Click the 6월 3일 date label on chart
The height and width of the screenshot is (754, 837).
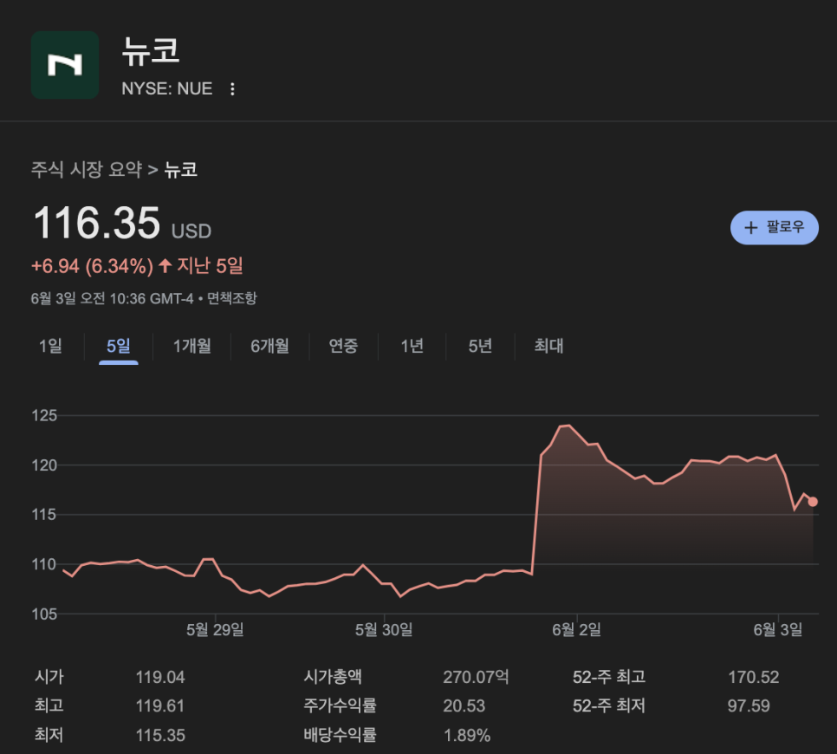coord(778,630)
